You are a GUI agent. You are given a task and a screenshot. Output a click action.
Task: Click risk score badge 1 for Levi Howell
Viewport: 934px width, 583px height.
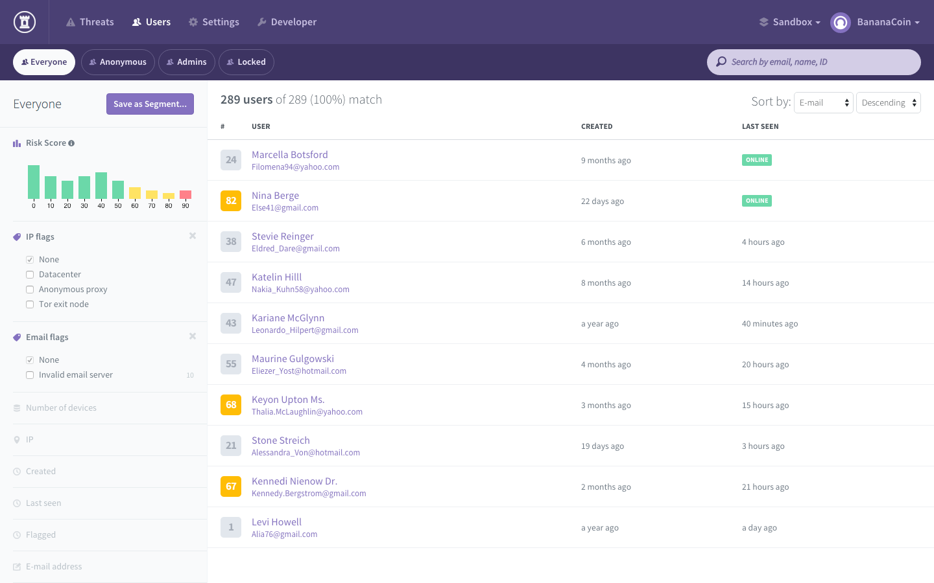pyautogui.click(x=231, y=527)
